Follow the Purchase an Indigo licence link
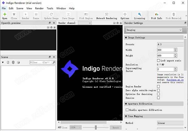The image size is (188, 131). click(x=175, y=80)
